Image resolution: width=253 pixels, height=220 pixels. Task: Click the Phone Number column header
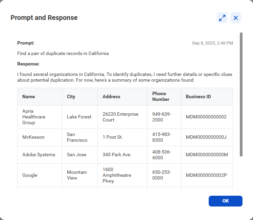click(x=164, y=97)
